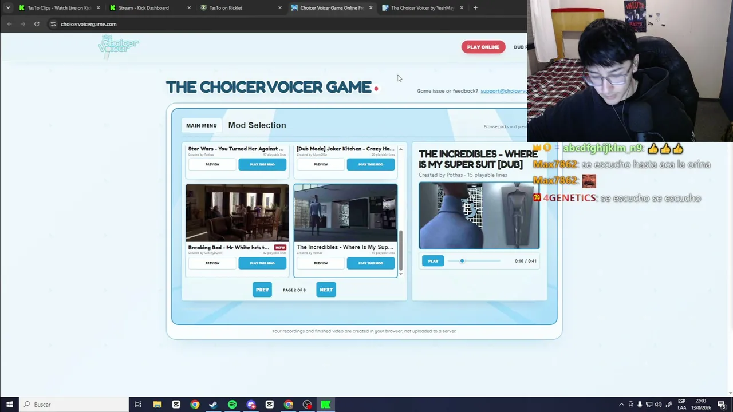Screen dimensions: 733x412
Task: Click the preview video seek slider
Action: [474, 261]
